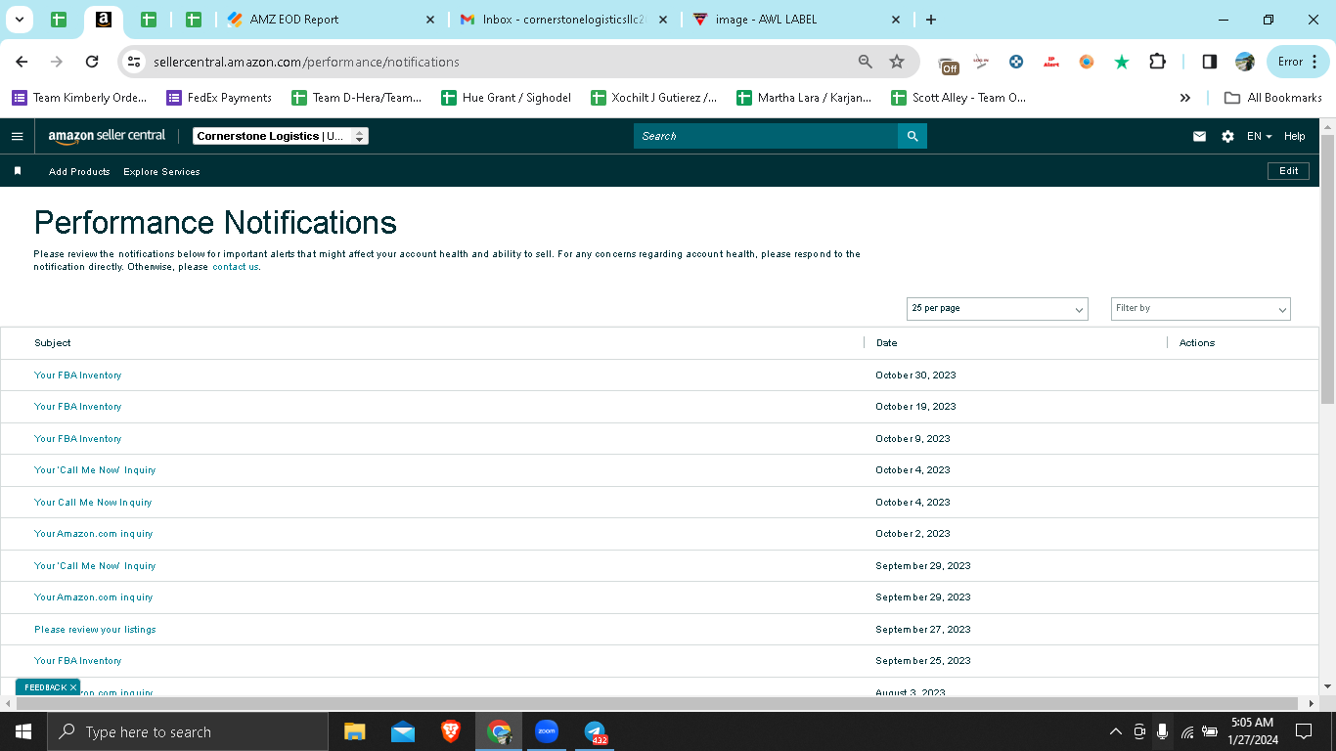The image size is (1336, 751).
Task: Launch Brave browser from the taskbar
Action: click(450, 731)
